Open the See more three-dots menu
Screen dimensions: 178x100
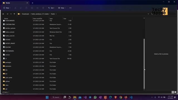click(x=70, y=8)
